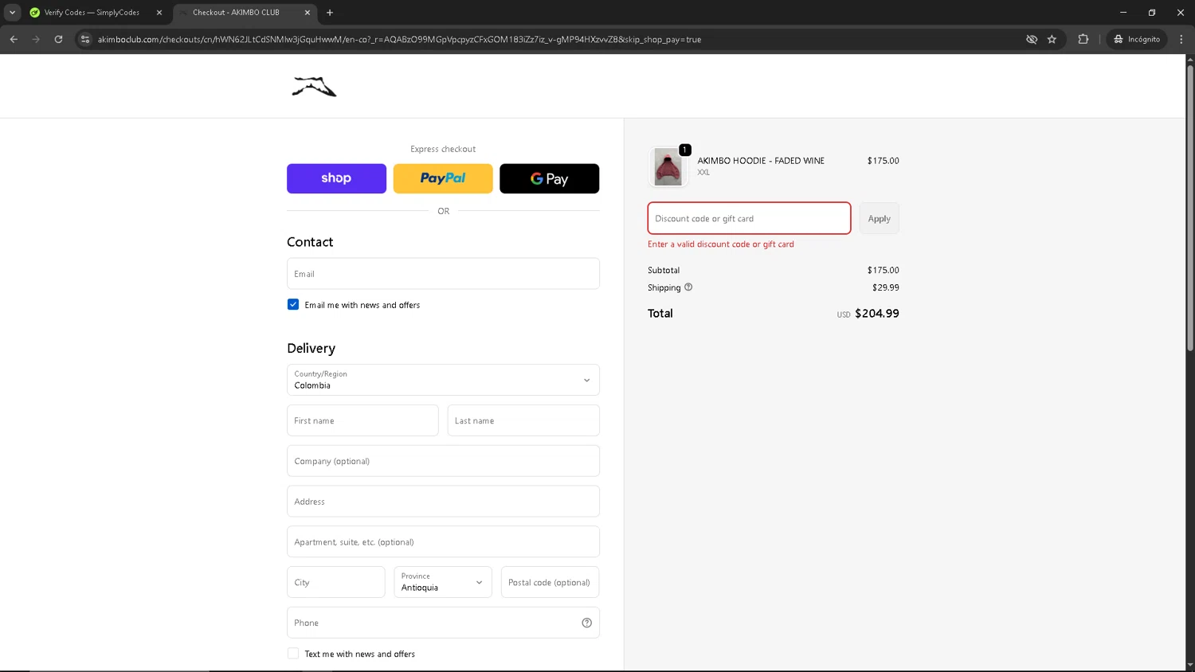Image resolution: width=1195 pixels, height=672 pixels.
Task: Click the hoodie product thumbnail
Action: coord(668,167)
